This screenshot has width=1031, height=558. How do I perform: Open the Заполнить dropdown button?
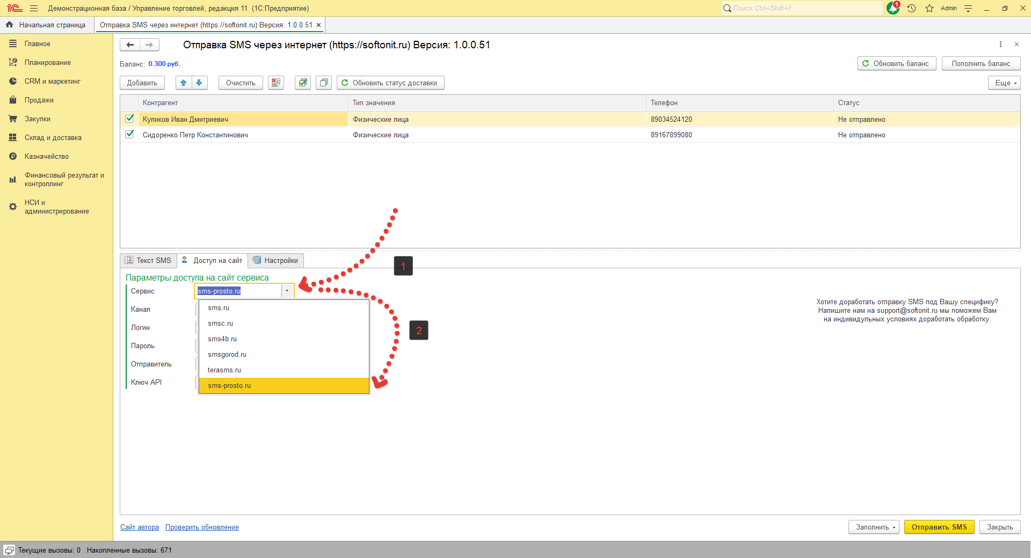pyautogui.click(x=874, y=527)
